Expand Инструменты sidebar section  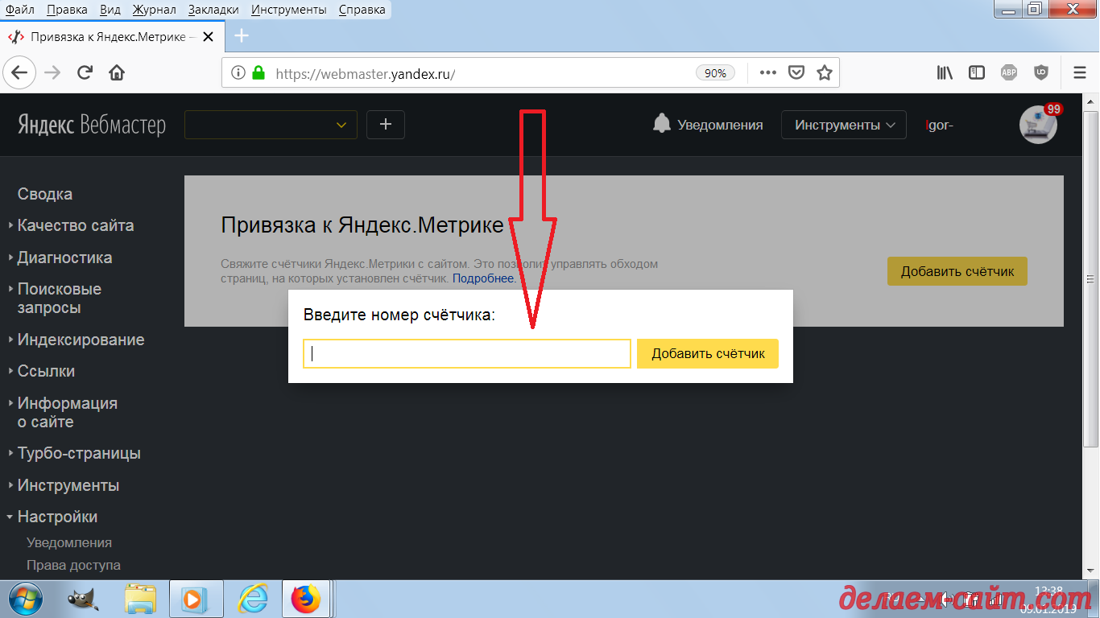[x=68, y=485]
